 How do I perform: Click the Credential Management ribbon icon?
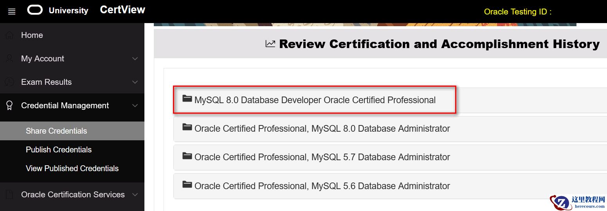coord(9,105)
